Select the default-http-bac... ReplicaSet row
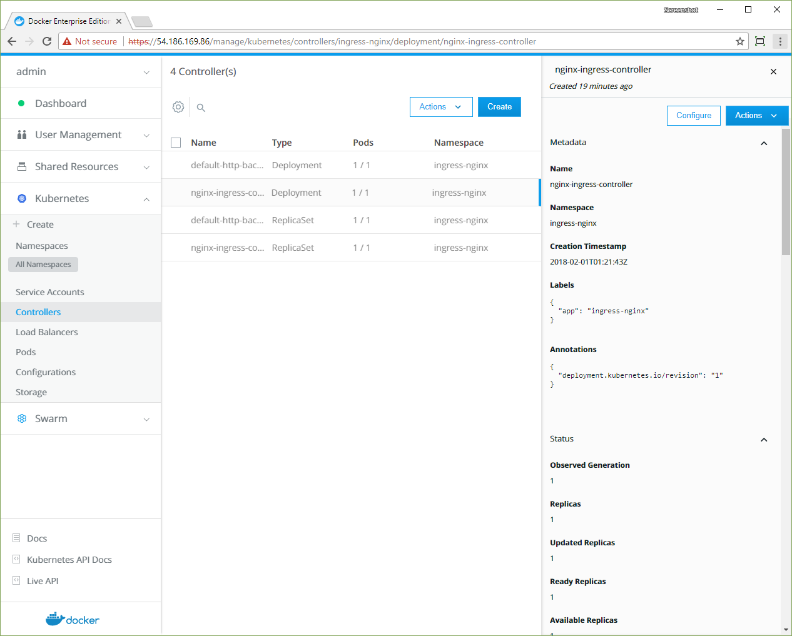Viewport: 792px width, 636px height. 351,220
